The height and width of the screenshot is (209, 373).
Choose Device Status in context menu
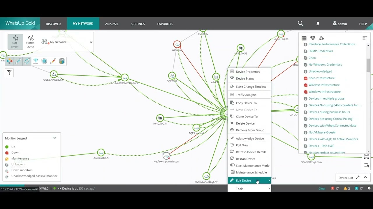249,78
